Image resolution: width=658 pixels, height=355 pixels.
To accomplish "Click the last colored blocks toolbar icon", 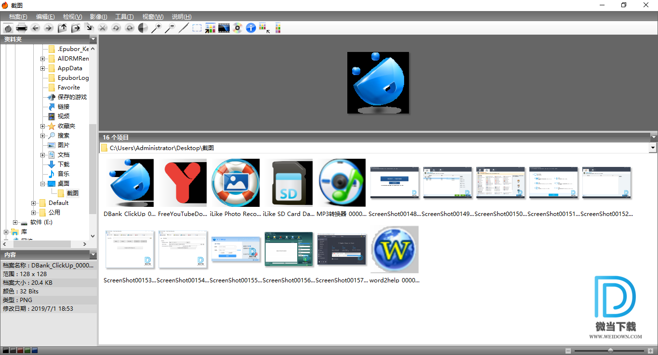I will click(278, 28).
